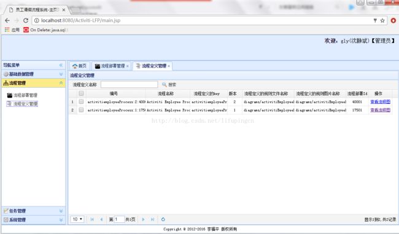Select the 流程定义管理 tab
Viewport: 399px width, 234px height.
tap(152, 66)
